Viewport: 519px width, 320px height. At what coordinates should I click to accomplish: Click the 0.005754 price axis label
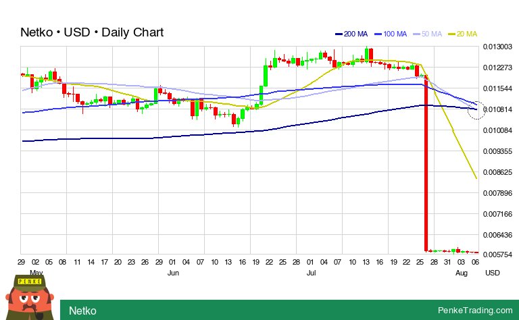click(x=497, y=255)
